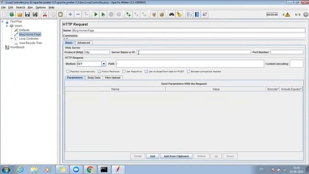Click the Open file folder icon
Viewport: 309px width, 174px height.
pyautogui.click(x=20, y=14)
